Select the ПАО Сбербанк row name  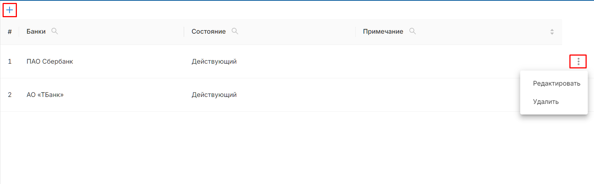point(50,61)
